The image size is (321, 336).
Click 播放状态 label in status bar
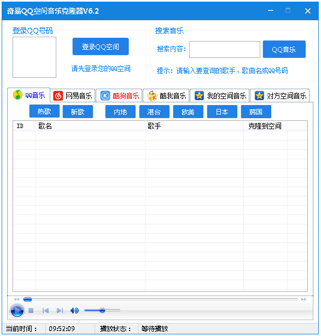click(115, 328)
